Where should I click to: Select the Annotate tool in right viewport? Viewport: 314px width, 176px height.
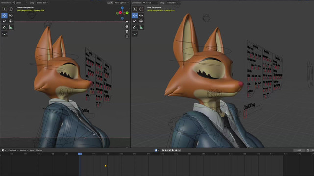[135, 27]
